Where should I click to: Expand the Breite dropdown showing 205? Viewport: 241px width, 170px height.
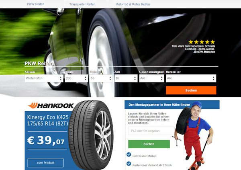[x=76, y=78]
